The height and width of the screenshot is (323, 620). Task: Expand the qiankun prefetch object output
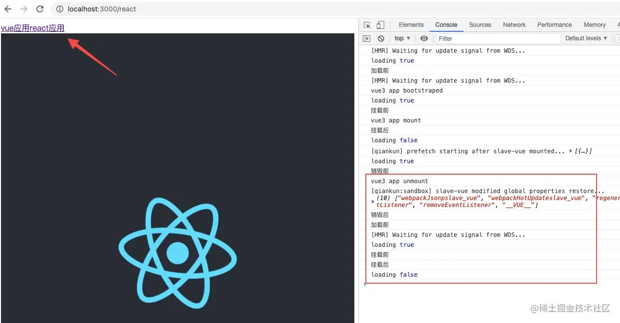click(x=570, y=151)
